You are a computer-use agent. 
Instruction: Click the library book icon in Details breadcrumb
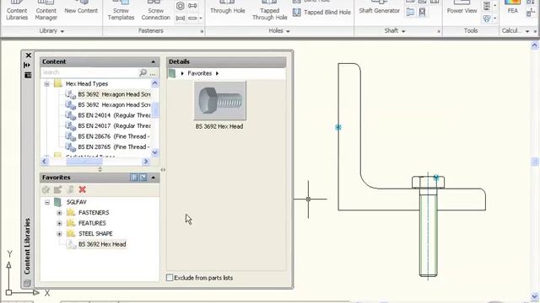click(x=172, y=73)
